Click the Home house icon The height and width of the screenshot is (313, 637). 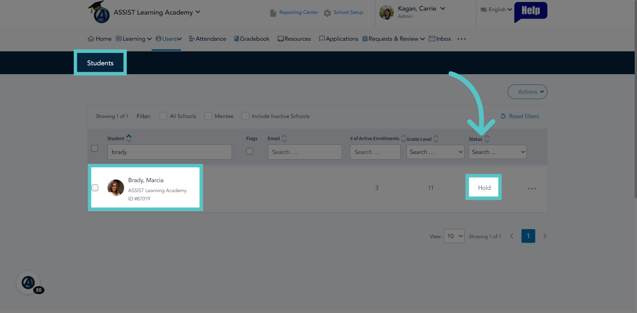(91, 39)
